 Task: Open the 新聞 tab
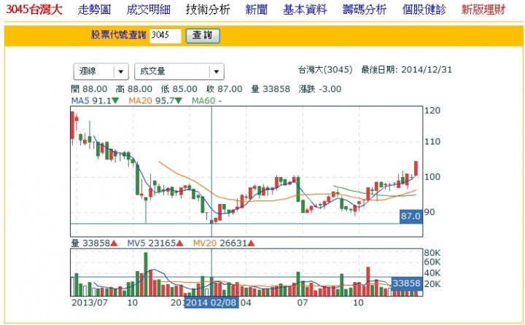pyautogui.click(x=257, y=9)
